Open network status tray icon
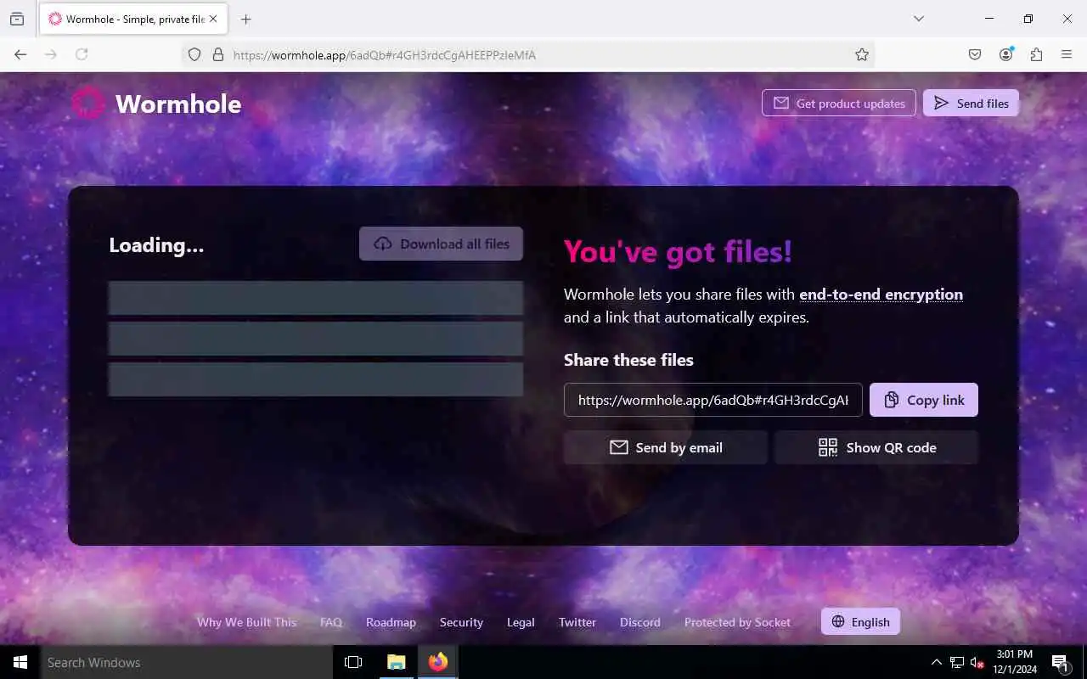The image size is (1087, 679). pos(957,662)
